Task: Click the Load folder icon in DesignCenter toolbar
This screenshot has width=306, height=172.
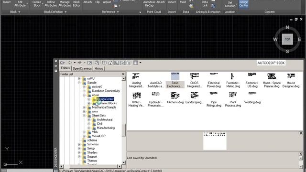Action: [63, 63]
